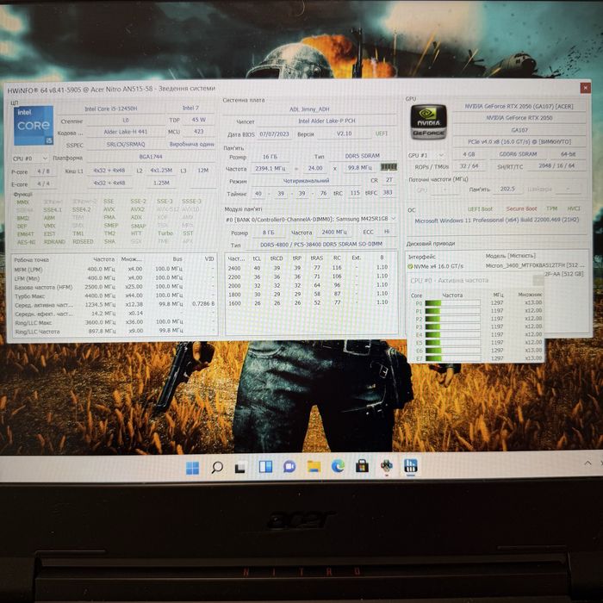Image resolution: width=603 pixels, height=603 pixels.
Task: Click the 'Turbo' feature flag
Action: point(165,233)
